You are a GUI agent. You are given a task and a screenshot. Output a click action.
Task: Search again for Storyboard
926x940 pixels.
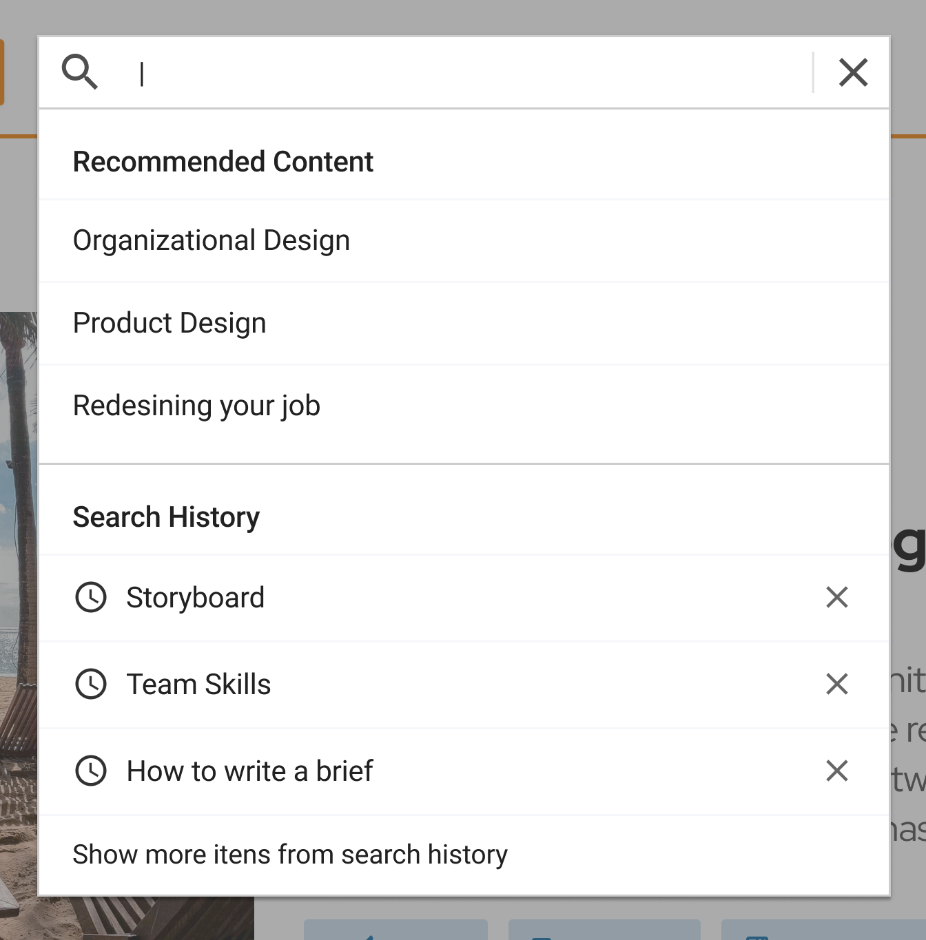[196, 598]
